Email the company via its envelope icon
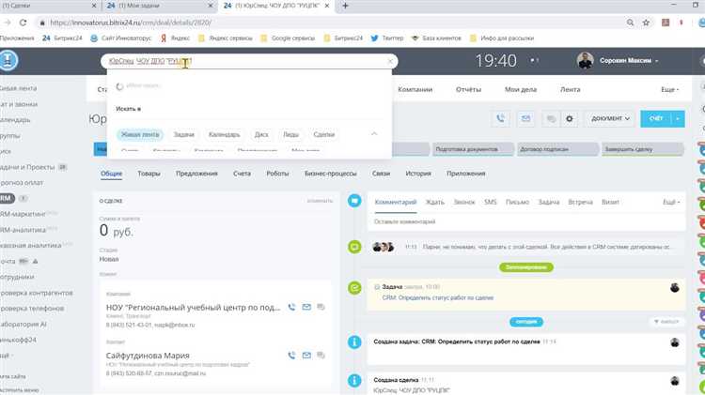 click(306, 307)
